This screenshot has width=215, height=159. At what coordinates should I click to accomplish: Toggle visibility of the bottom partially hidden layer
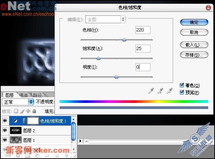[x=5, y=149]
